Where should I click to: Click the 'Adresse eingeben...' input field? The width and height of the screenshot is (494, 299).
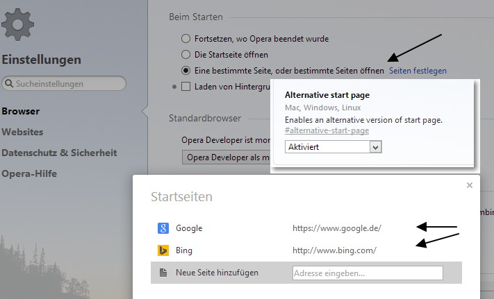368,273
